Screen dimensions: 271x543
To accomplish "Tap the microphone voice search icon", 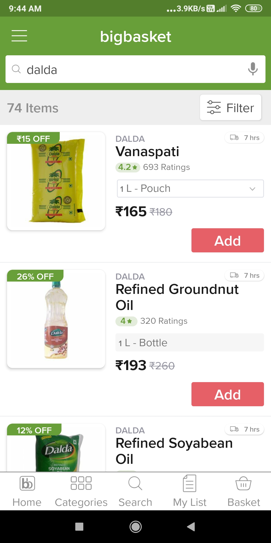I will coord(253,69).
